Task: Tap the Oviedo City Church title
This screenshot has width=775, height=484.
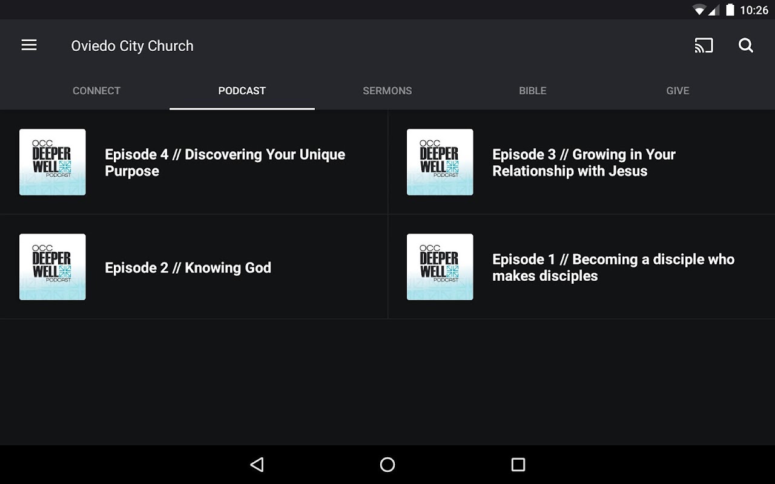Action: (x=132, y=46)
